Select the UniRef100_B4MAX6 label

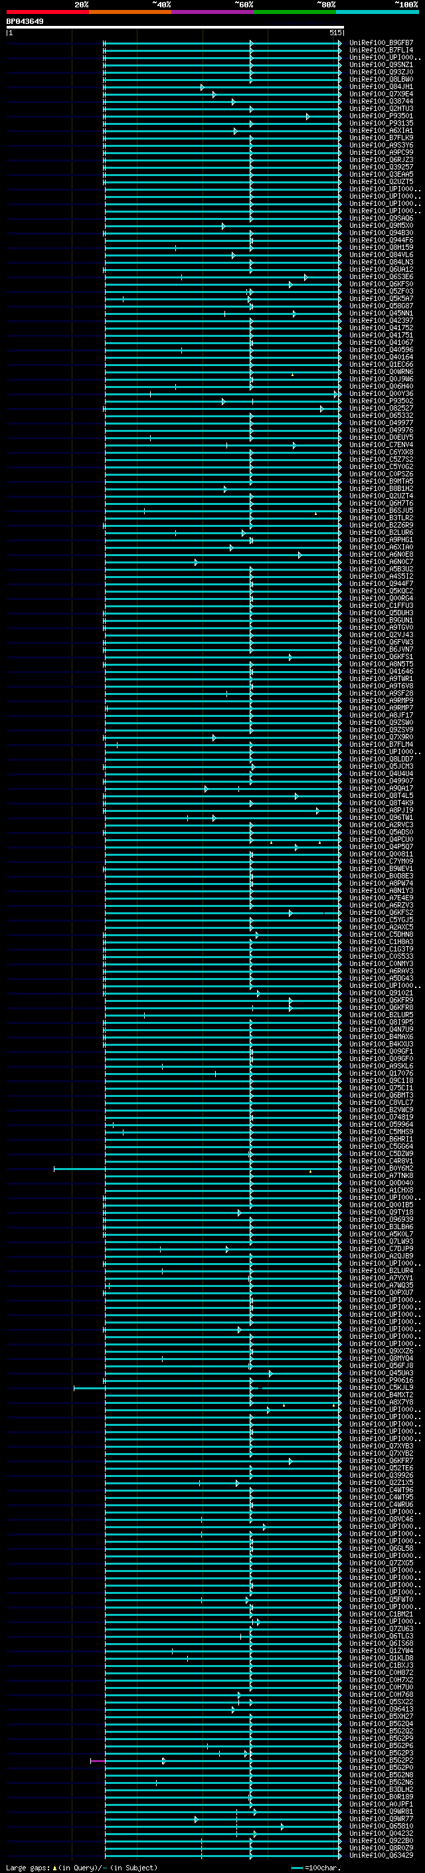[x=381, y=1037]
